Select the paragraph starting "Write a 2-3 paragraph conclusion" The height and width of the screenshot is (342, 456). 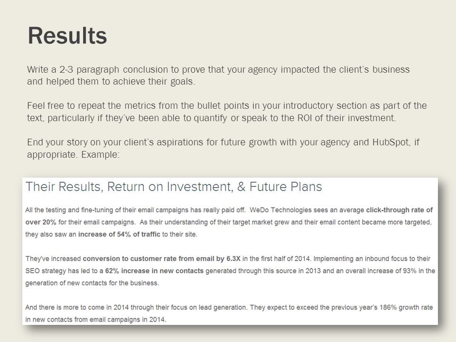[218, 76]
